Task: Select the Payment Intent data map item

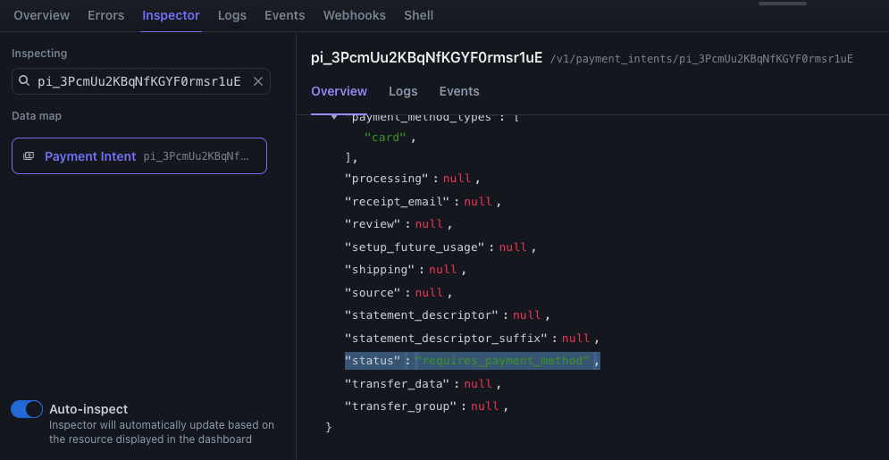Action: coord(139,155)
